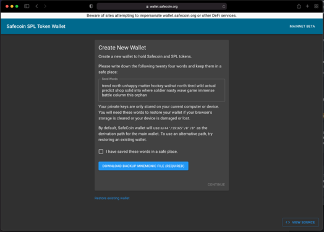This screenshot has width=324, height=232.
Task: Click the Continue button
Action: [x=216, y=184]
